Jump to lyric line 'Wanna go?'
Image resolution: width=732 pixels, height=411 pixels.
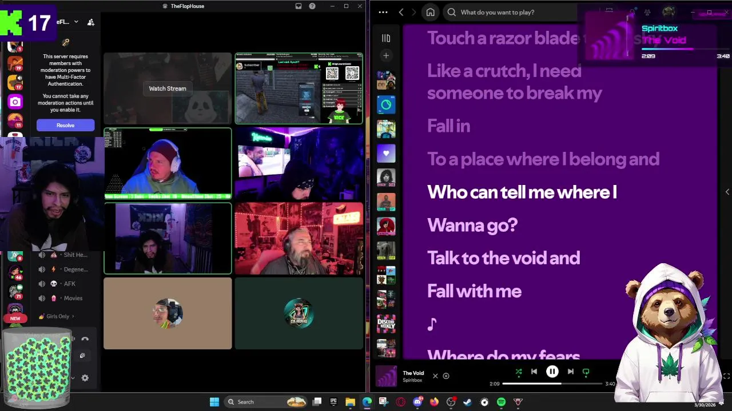click(x=472, y=225)
